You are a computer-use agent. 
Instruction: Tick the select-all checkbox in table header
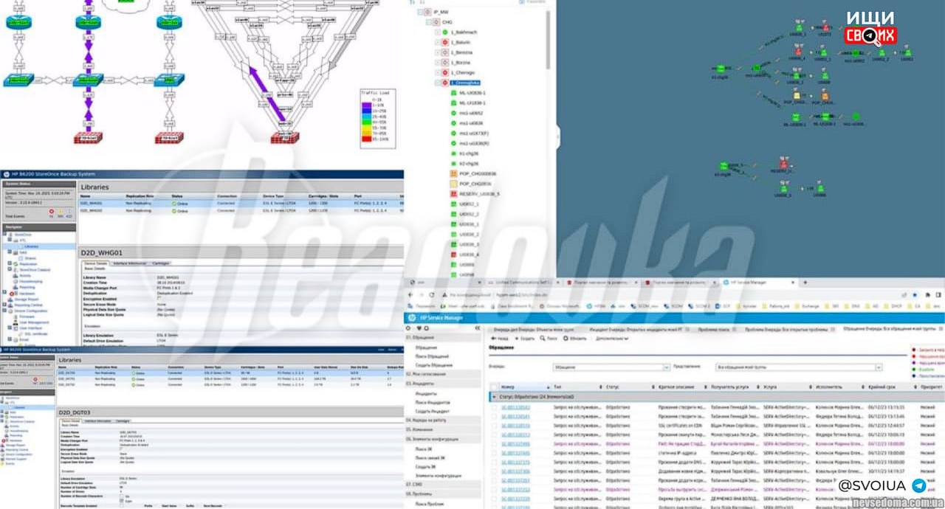494,386
